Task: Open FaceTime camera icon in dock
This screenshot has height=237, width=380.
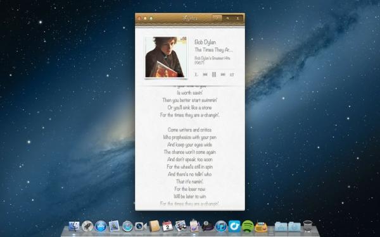Action: 141,226
